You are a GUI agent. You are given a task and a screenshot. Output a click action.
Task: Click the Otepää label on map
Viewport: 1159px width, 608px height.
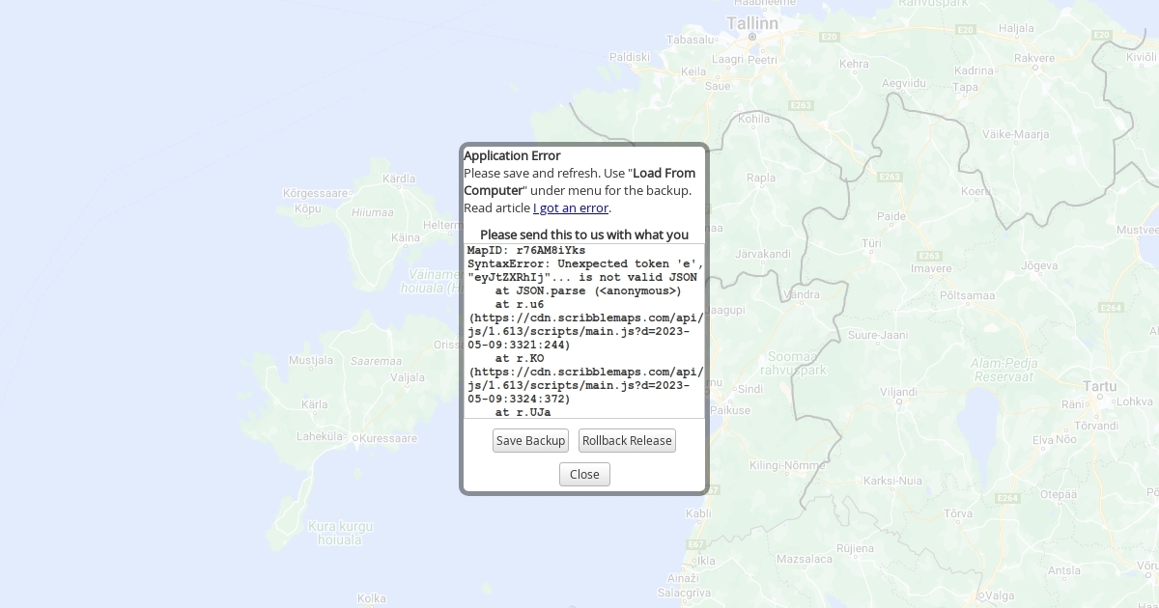pyautogui.click(x=1058, y=493)
